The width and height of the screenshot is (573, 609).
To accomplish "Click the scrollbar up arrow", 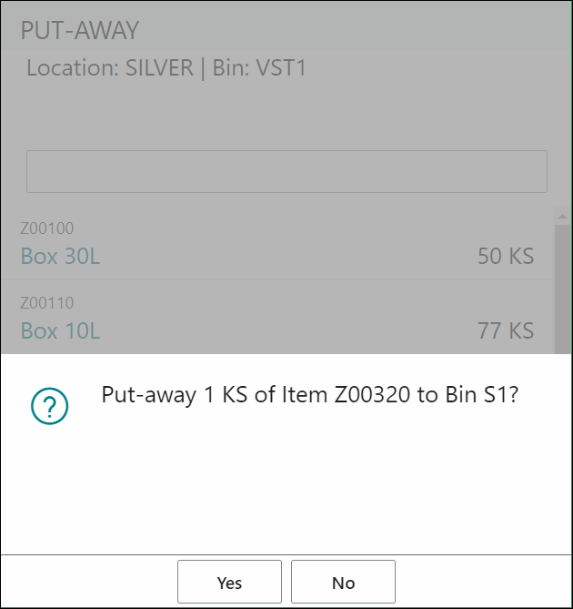I will click(562, 216).
